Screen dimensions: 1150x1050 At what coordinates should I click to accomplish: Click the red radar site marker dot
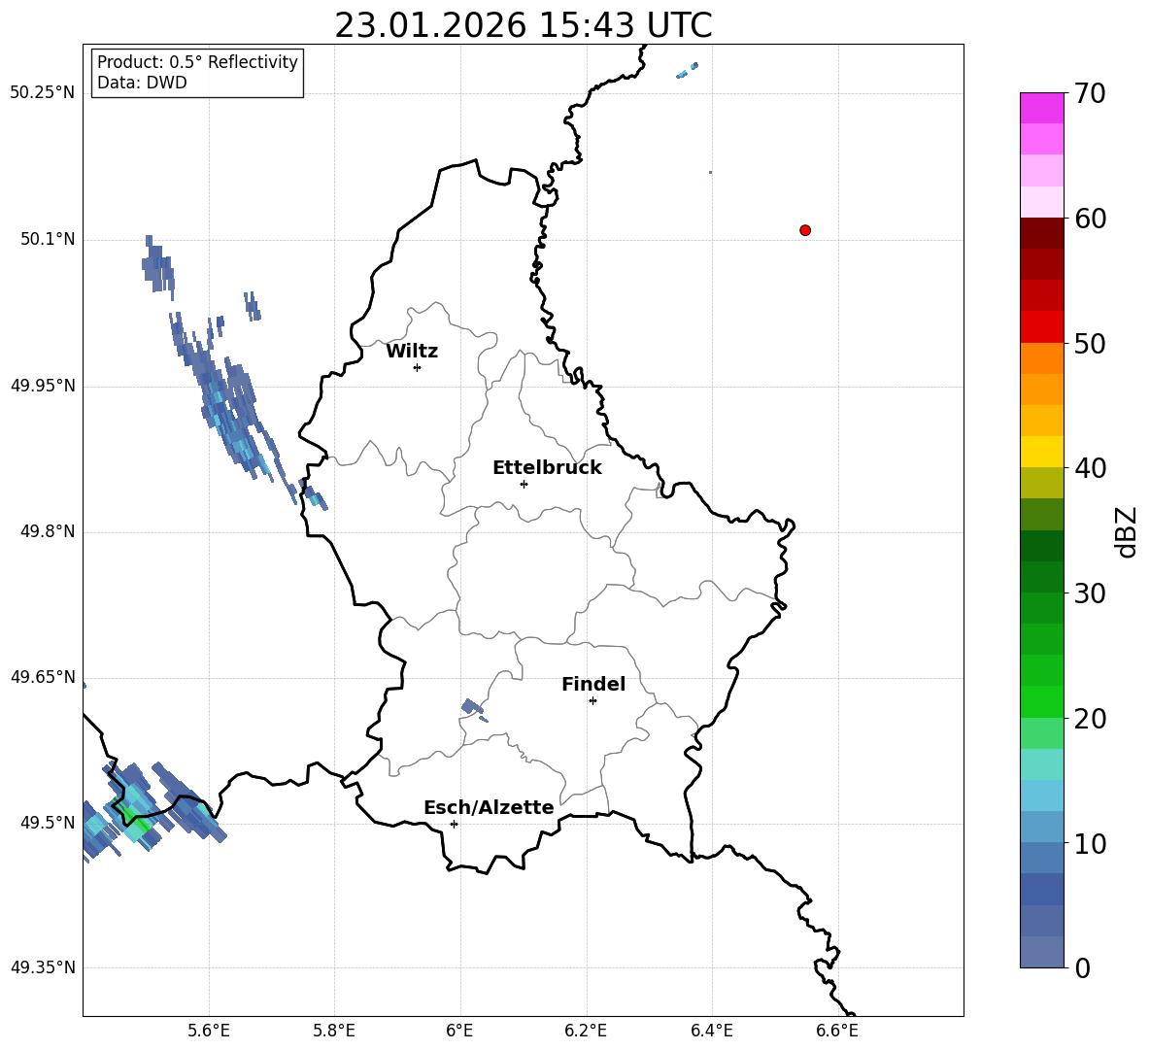(805, 230)
